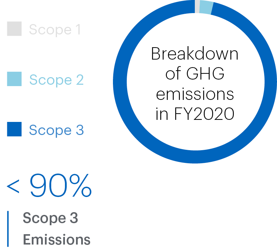Click the light blue Scope 2 legend swatch
Screen dimensions: 277x249
(x=15, y=79)
